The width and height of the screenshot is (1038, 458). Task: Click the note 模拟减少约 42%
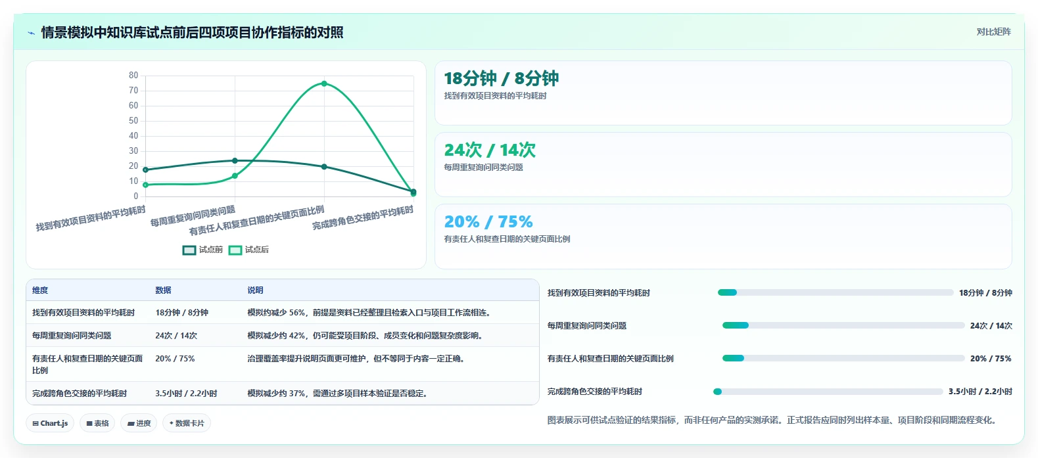point(276,336)
